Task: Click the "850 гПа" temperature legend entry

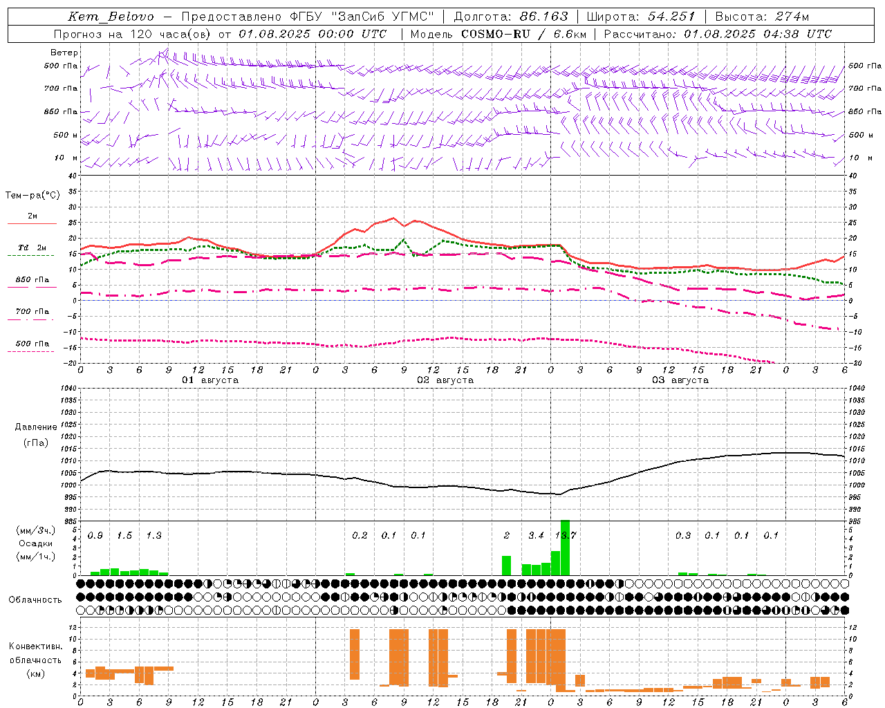Action: pos(32,280)
